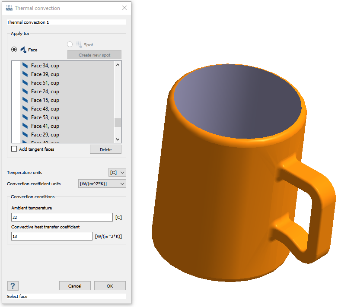
Task: Click the face icon beside Face 41
Action: pyautogui.click(x=25, y=126)
